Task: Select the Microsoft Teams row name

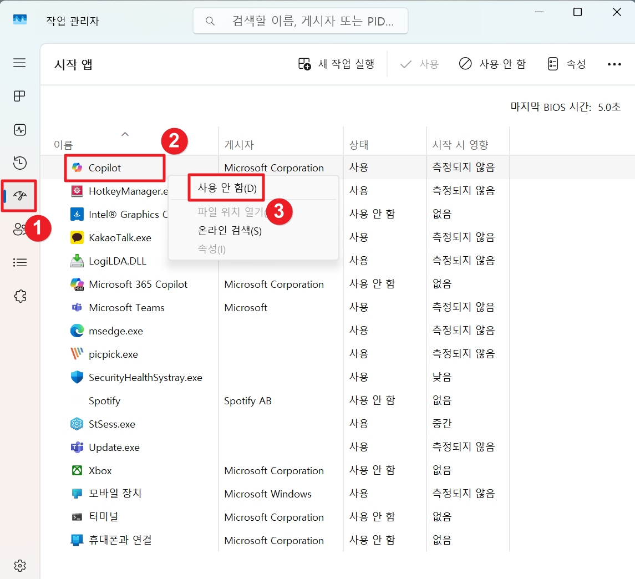Action: tap(127, 308)
